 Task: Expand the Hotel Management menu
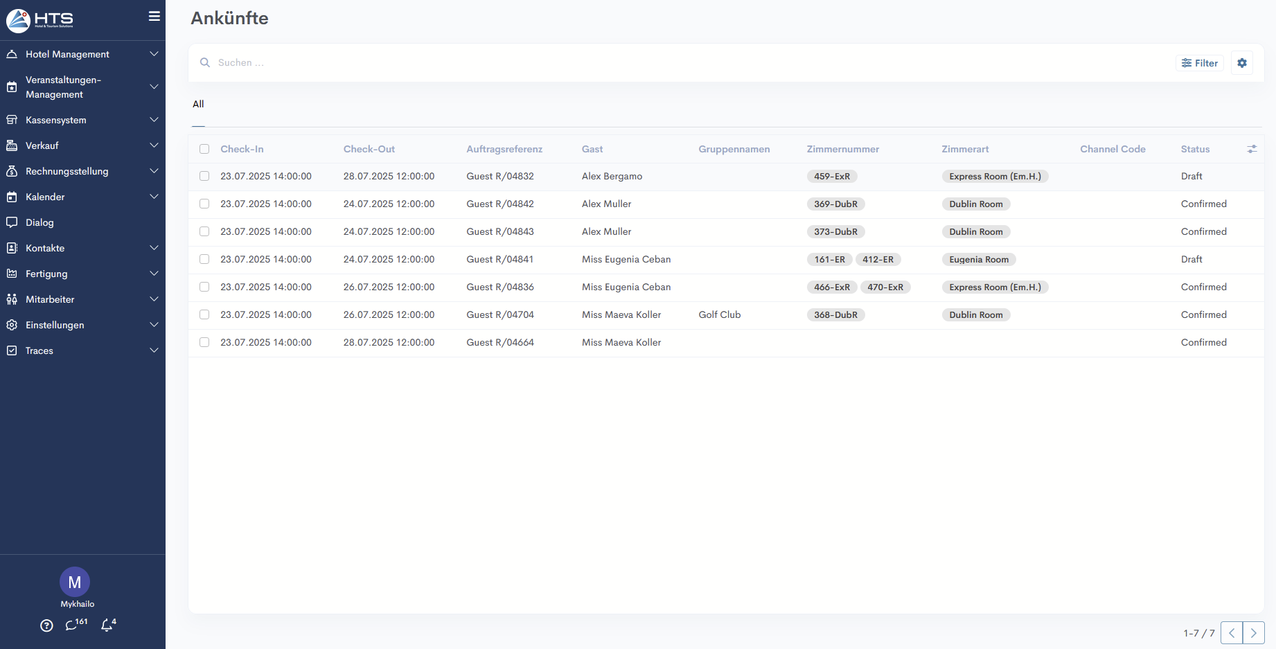pos(83,54)
